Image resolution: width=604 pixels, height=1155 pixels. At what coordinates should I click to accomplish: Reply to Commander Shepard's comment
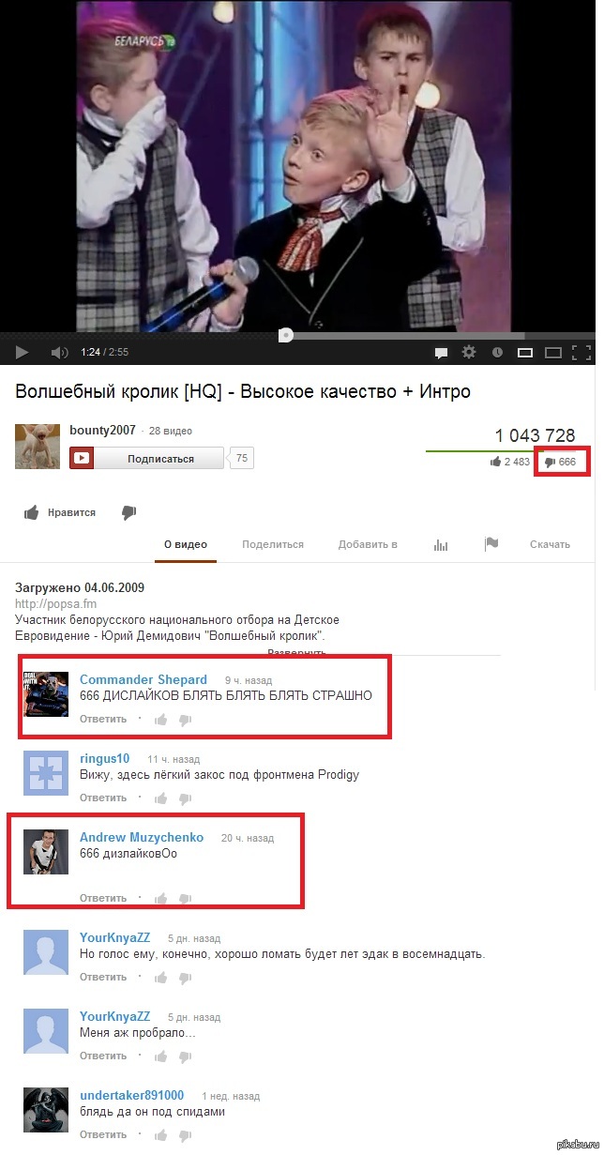point(103,720)
